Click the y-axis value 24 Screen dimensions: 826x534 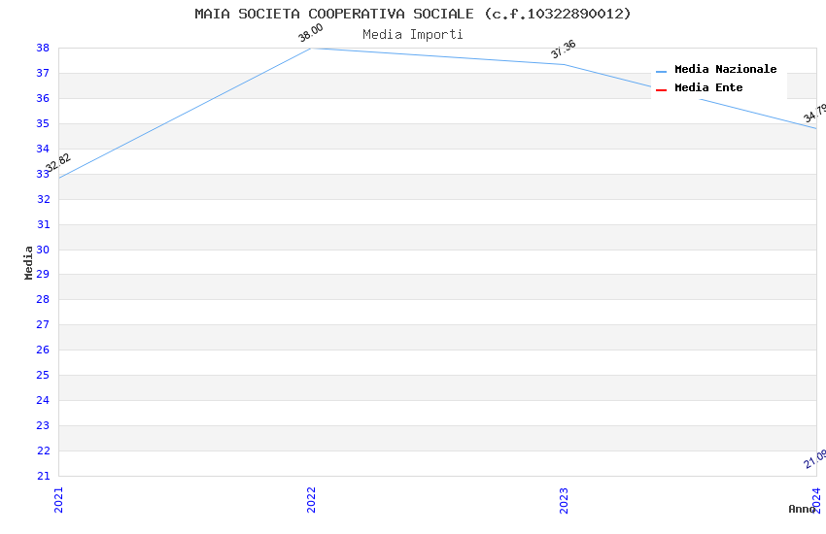pyautogui.click(x=43, y=400)
